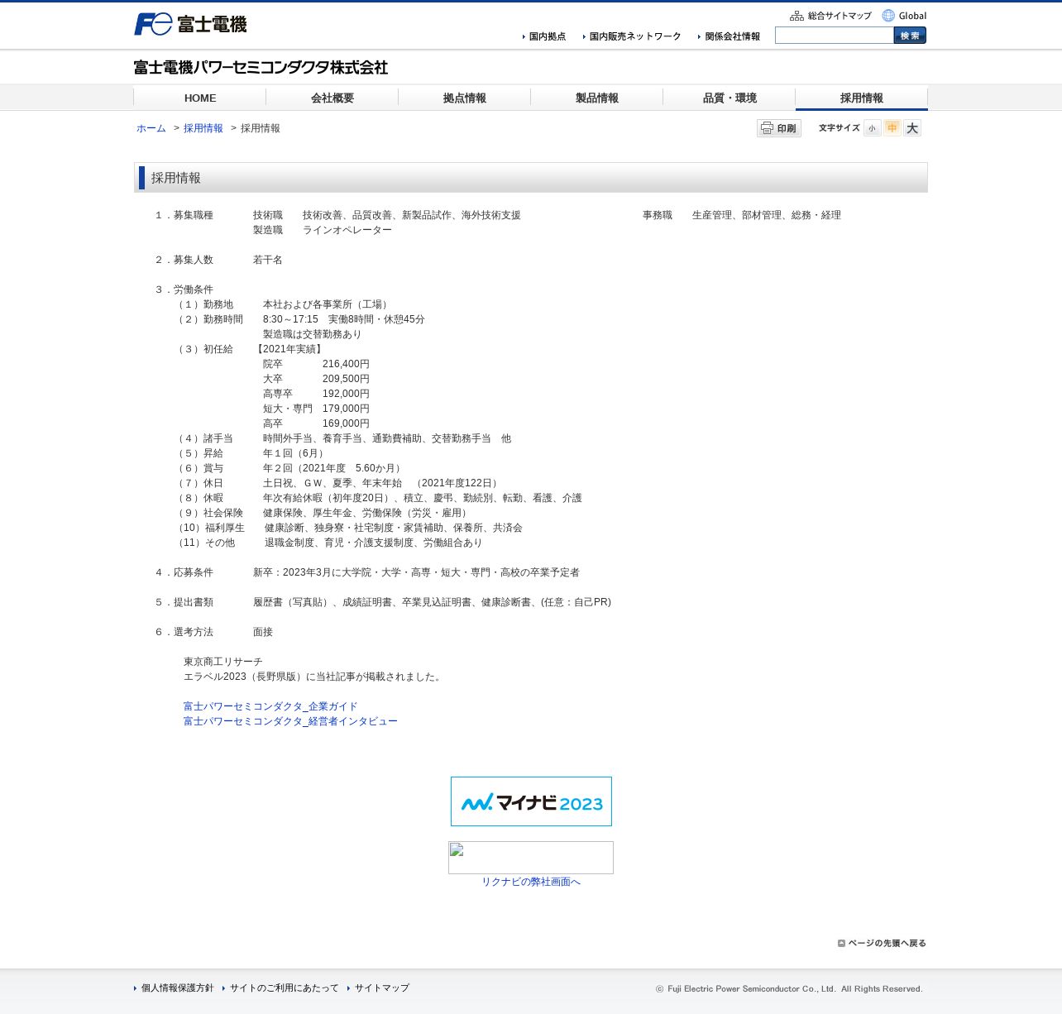The width and height of the screenshot is (1062, 1014).
Task: Click the マイナビ2023 banner
Action: pyautogui.click(x=531, y=801)
